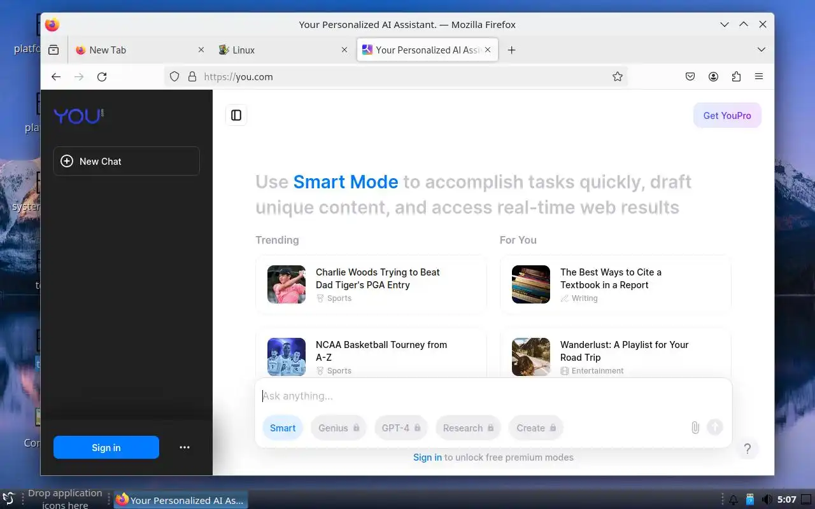Viewport: 815px width, 509px height.
Task: Close the Your Personalized AI Assistant tab
Action: (x=488, y=50)
